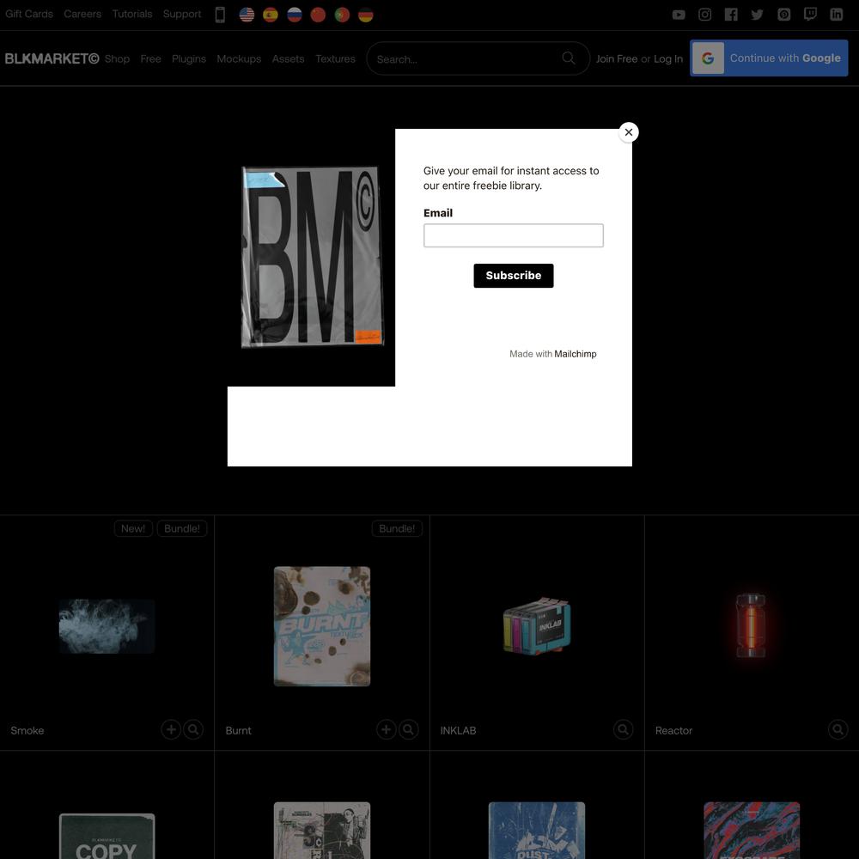Open the Plugins menu item
The height and width of the screenshot is (859, 859).
189,58
